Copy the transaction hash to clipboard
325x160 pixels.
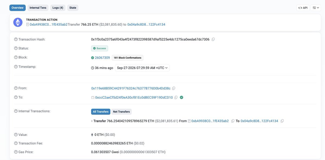213,39
